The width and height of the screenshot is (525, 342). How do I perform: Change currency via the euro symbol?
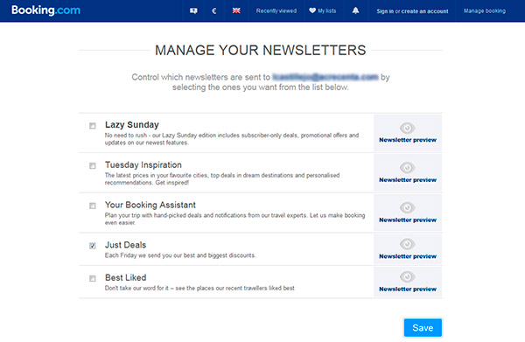click(214, 11)
